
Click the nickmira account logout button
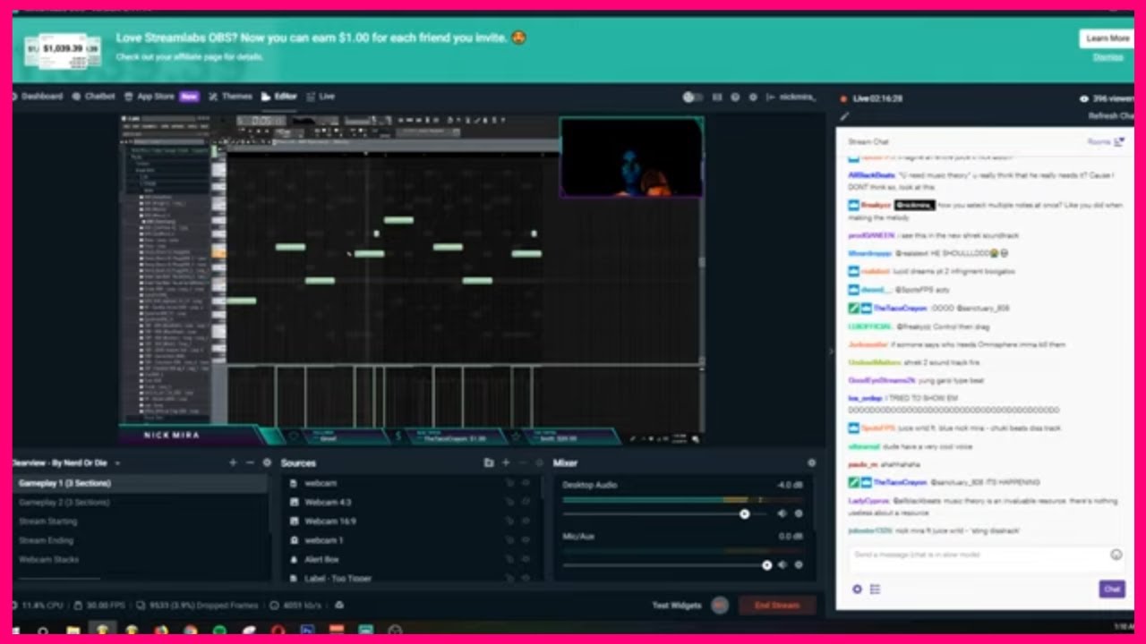click(x=791, y=97)
